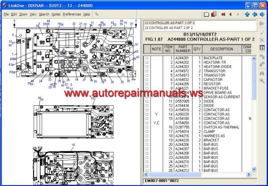The width and height of the screenshot is (268, 186).
Task: Click the checkmark icon in sidebar
Action: coord(262,33)
